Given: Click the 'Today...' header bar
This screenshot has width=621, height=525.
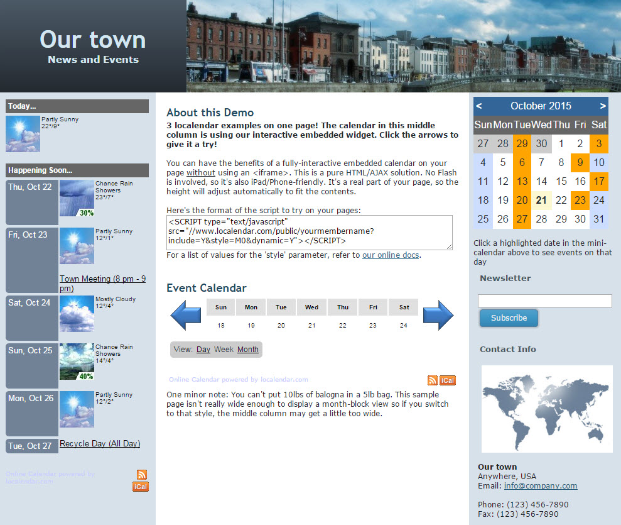Looking at the screenshot, I should (x=77, y=106).
